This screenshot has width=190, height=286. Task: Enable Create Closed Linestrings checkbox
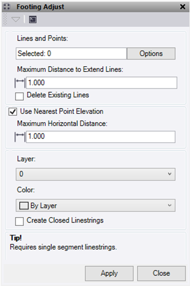19,222
